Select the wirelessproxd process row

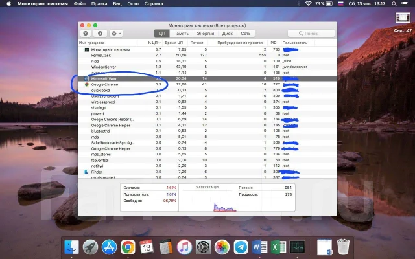pos(207,102)
